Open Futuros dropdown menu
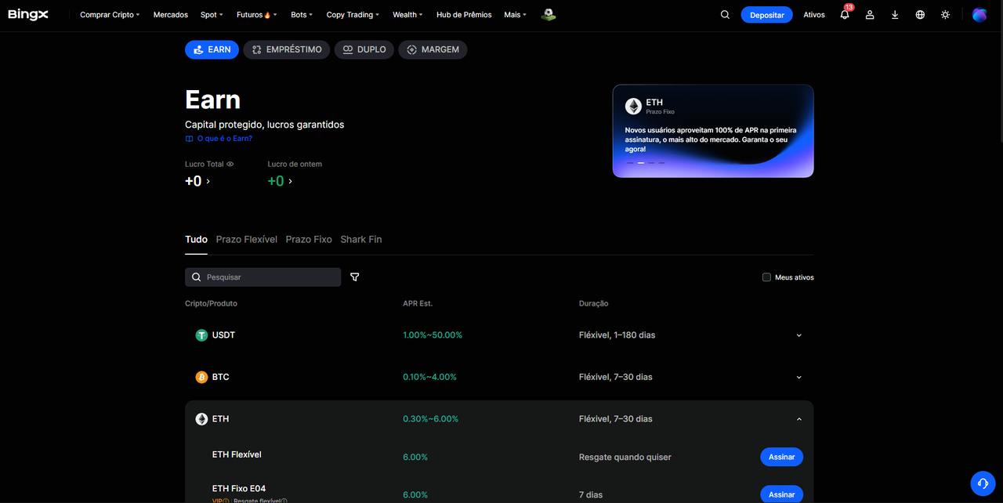1003x503 pixels. tap(256, 15)
